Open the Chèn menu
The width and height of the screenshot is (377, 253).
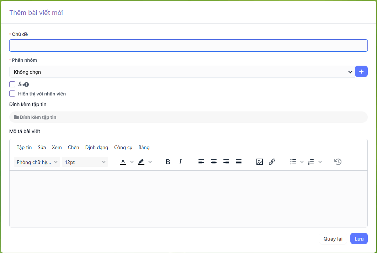73,147
